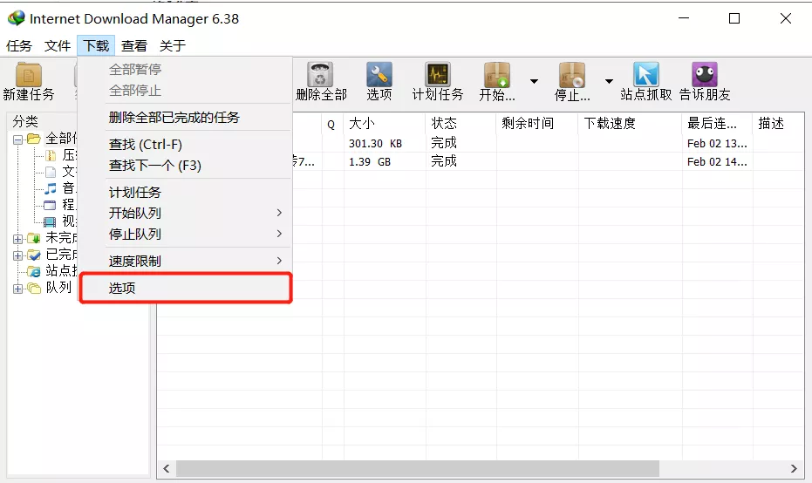This screenshot has height=483, width=812.
Task: Choose 计划任务 in the download menu
Action: pos(186,193)
